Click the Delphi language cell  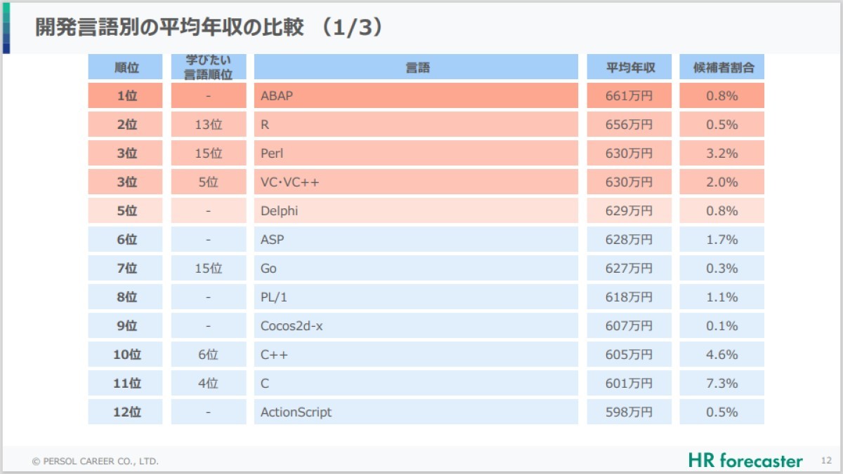click(x=416, y=210)
